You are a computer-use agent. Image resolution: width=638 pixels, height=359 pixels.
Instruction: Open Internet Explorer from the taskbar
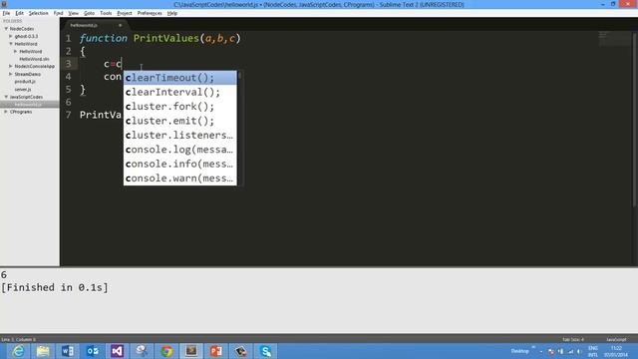pos(18,351)
